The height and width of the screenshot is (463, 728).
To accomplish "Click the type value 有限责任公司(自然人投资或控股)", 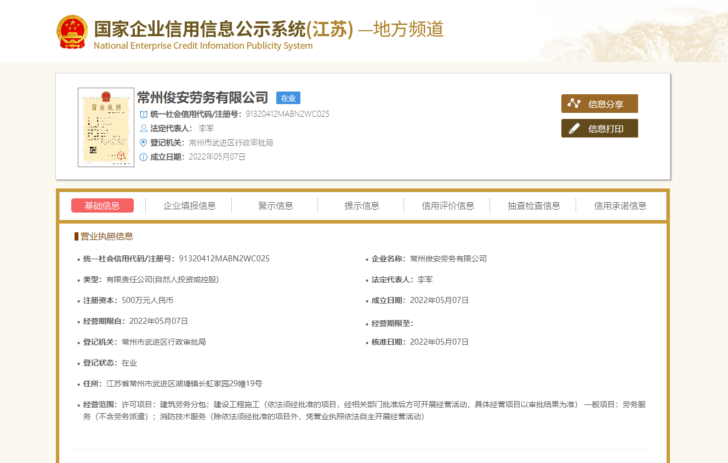I will point(162,279).
